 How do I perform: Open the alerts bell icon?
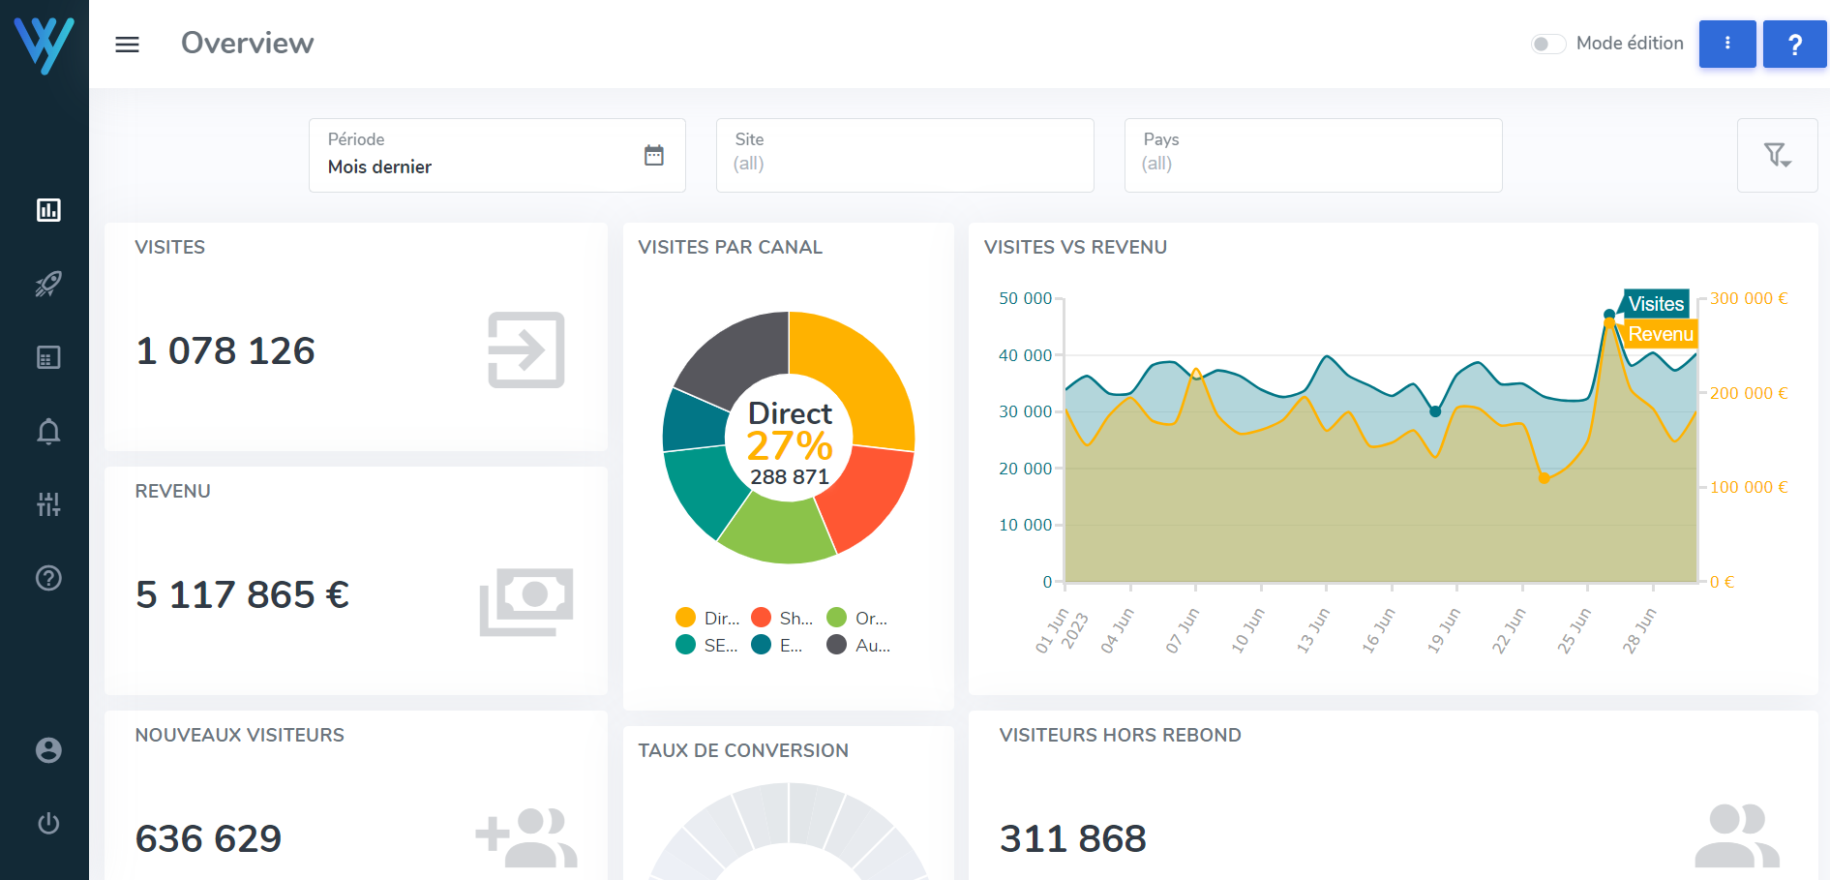[x=48, y=431]
